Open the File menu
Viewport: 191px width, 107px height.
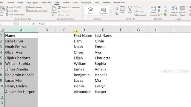(2, 2)
